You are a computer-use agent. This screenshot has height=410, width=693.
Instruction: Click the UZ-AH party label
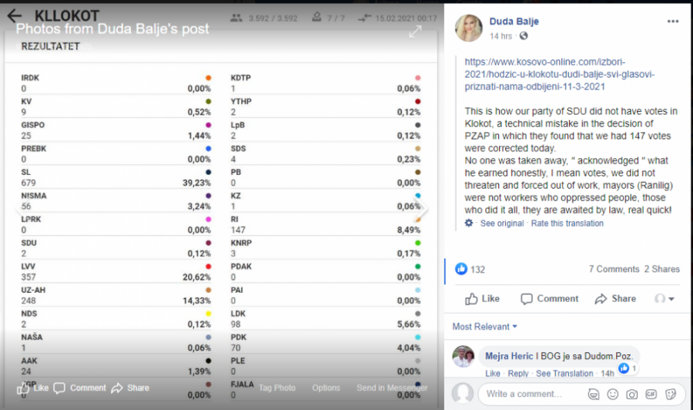[x=33, y=290]
